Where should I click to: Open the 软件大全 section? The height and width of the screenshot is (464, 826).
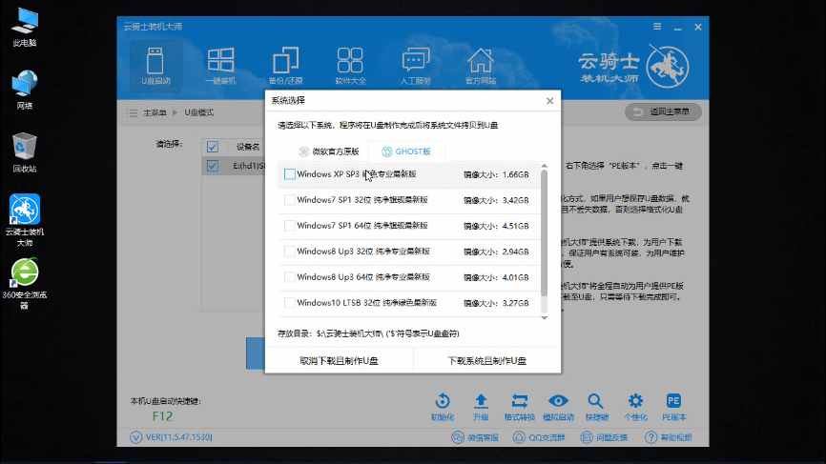(350, 67)
